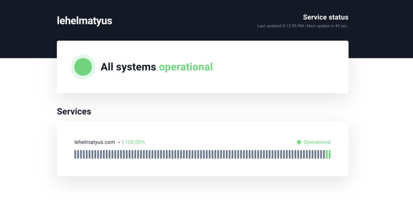
Task: Click the first gray uptime bar
Action: point(75,155)
